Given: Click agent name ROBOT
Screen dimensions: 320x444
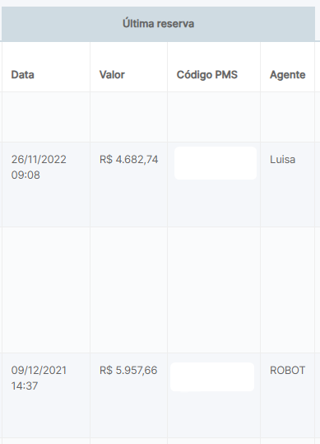Looking at the screenshot, I should click(287, 371).
